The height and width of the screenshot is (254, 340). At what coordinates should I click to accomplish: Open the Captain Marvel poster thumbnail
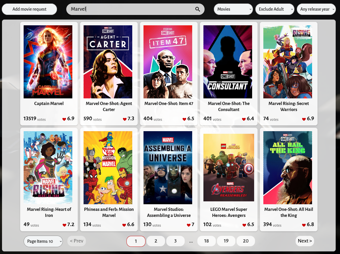(x=48, y=62)
